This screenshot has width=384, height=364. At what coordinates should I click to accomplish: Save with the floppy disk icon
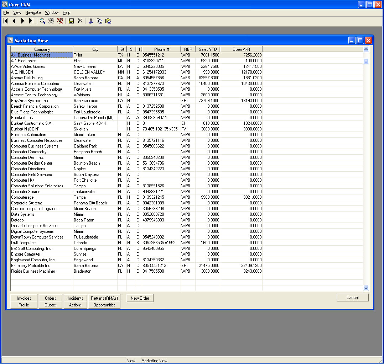71,21
